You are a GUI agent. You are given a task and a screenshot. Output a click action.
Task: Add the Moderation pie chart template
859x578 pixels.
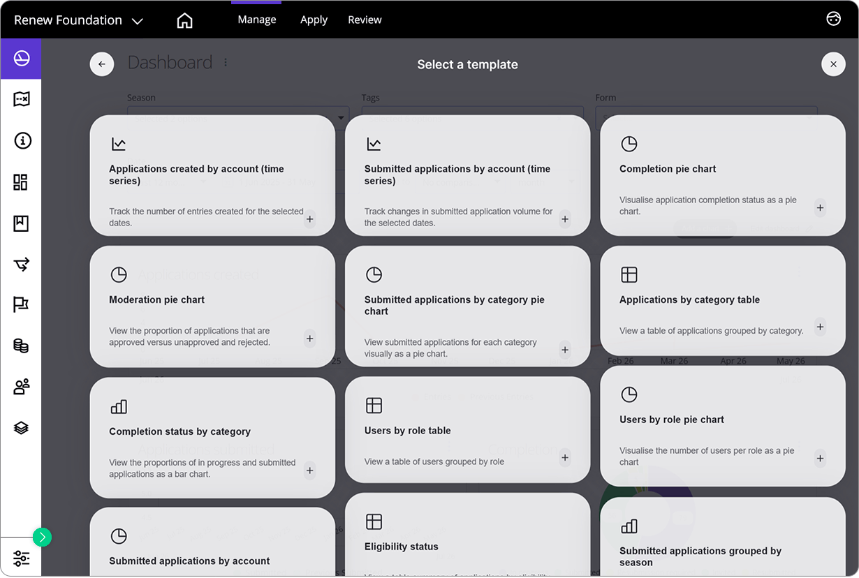pyautogui.click(x=310, y=339)
